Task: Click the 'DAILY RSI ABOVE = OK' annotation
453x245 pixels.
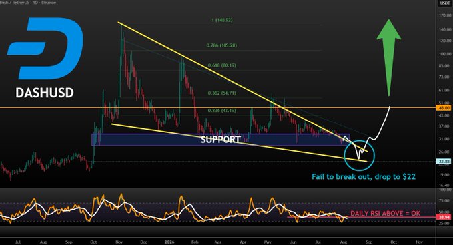Action: 386,214
